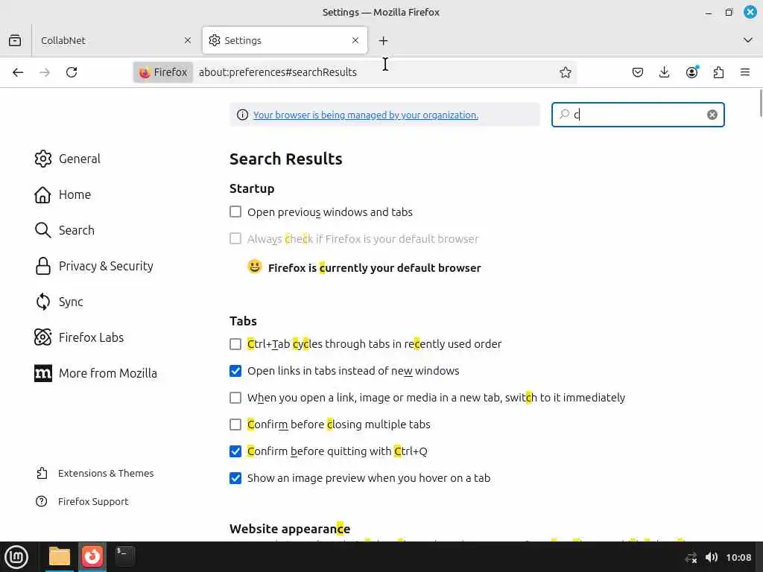Click the info icon beside managed notice
Screen dimensions: 763x572
[242, 115]
